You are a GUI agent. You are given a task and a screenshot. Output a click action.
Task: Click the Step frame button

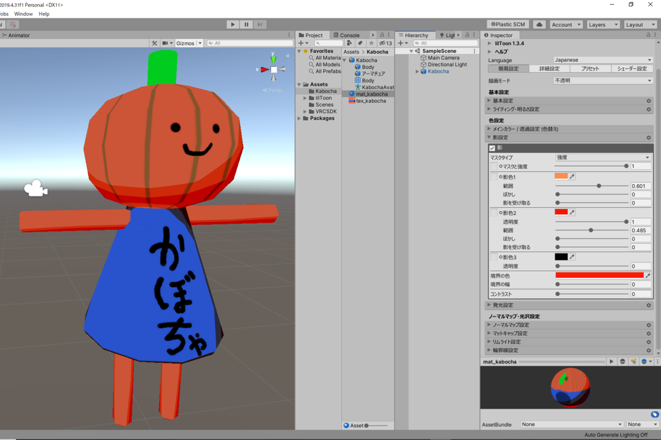pos(260,24)
